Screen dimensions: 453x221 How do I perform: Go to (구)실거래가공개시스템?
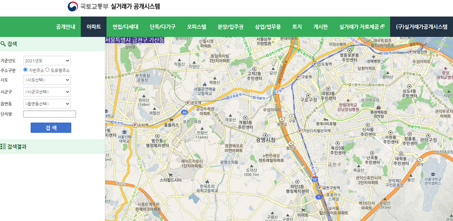[x=422, y=27]
